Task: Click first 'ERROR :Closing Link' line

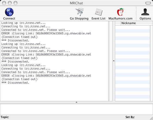Action: 46,33
